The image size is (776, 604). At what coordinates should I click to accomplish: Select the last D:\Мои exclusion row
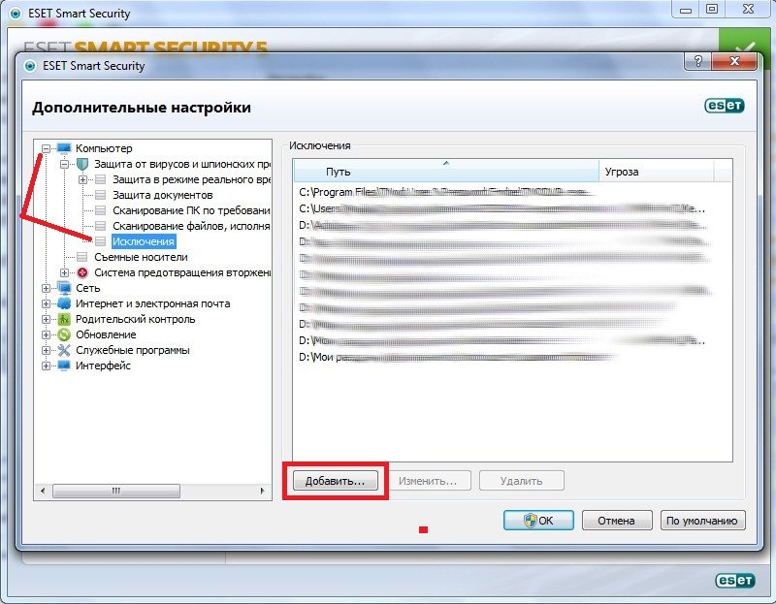pos(512,357)
